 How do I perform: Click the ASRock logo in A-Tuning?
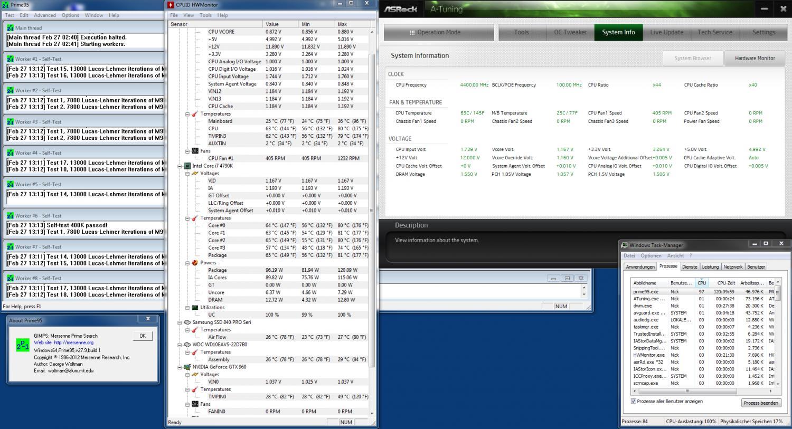click(401, 9)
